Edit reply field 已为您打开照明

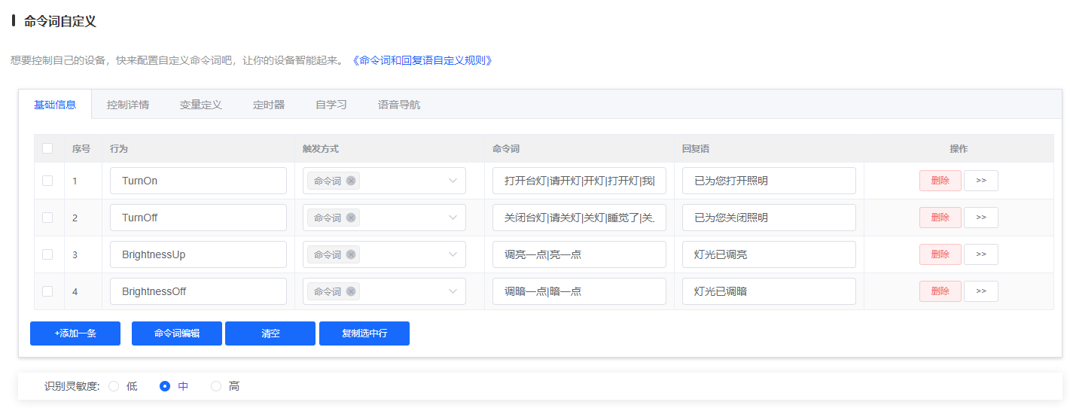point(769,181)
